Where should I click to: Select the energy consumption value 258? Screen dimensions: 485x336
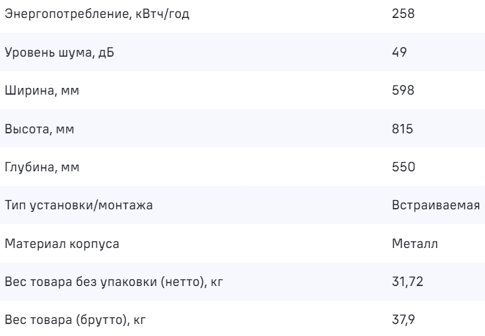coord(404,13)
